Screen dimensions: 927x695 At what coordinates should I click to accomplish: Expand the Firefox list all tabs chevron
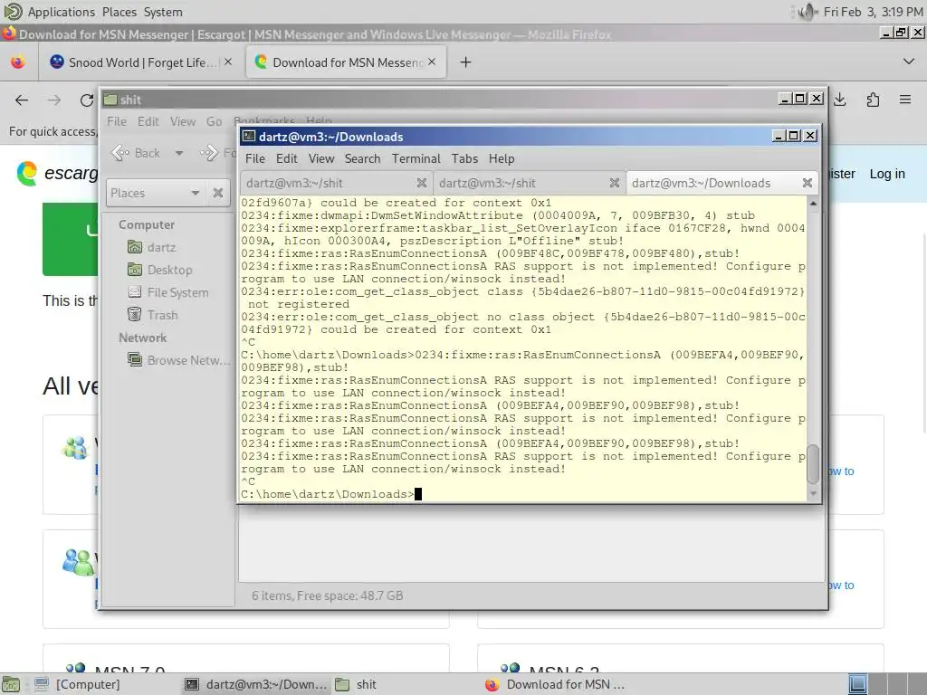pyautogui.click(x=909, y=62)
